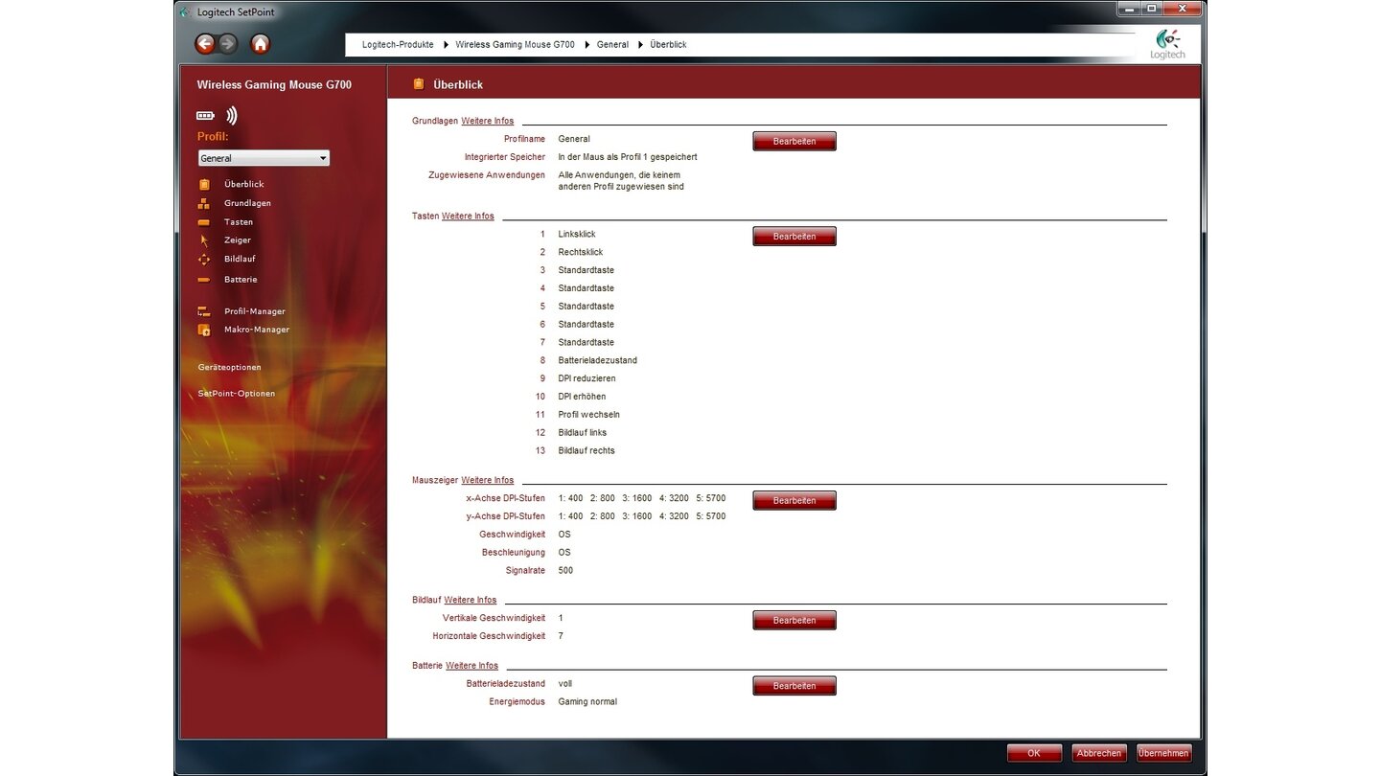Click the DPI erhöhen entry
The width and height of the screenshot is (1380, 776).
point(582,397)
